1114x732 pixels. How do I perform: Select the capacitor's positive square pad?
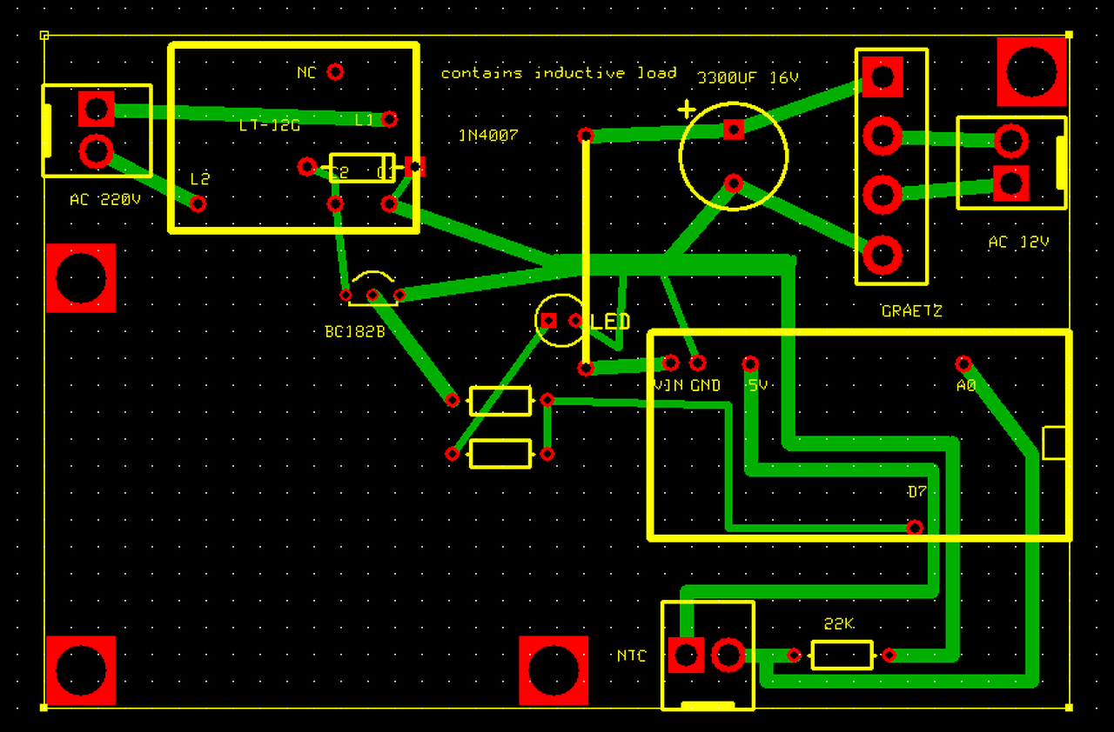734,130
